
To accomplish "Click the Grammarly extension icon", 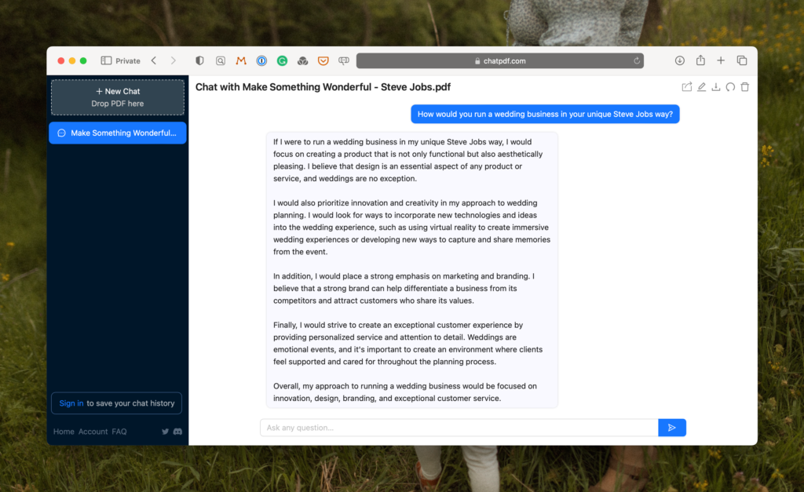I will 282,60.
